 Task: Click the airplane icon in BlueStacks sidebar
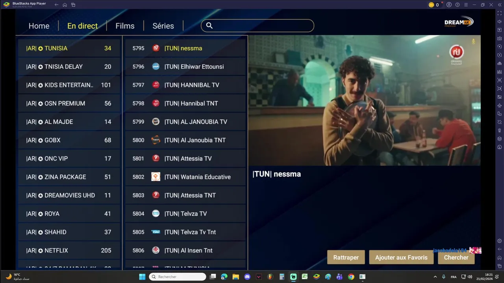[x=500, y=105]
